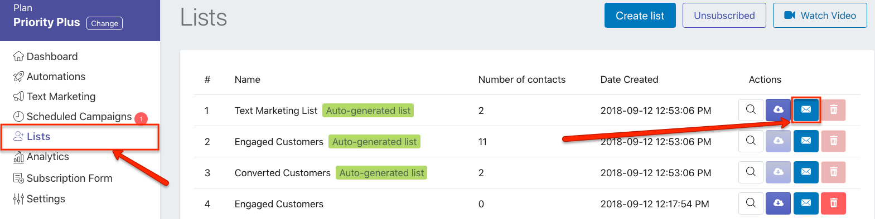Open Scheduled Campaigns page
The image size is (875, 219).
[x=72, y=116]
